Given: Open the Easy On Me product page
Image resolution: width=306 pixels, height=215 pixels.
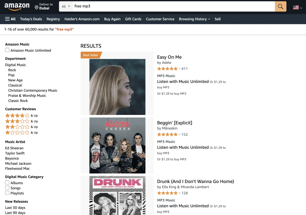Looking at the screenshot, I should (169, 57).
